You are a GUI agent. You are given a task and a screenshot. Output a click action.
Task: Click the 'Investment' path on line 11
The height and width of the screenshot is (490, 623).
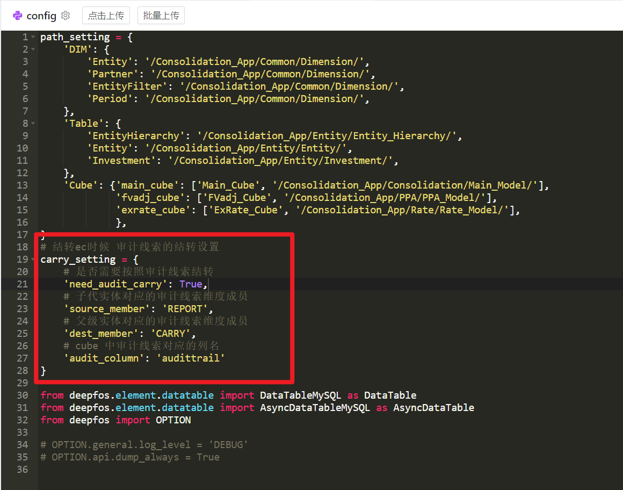pyautogui.click(x=282, y=161)
